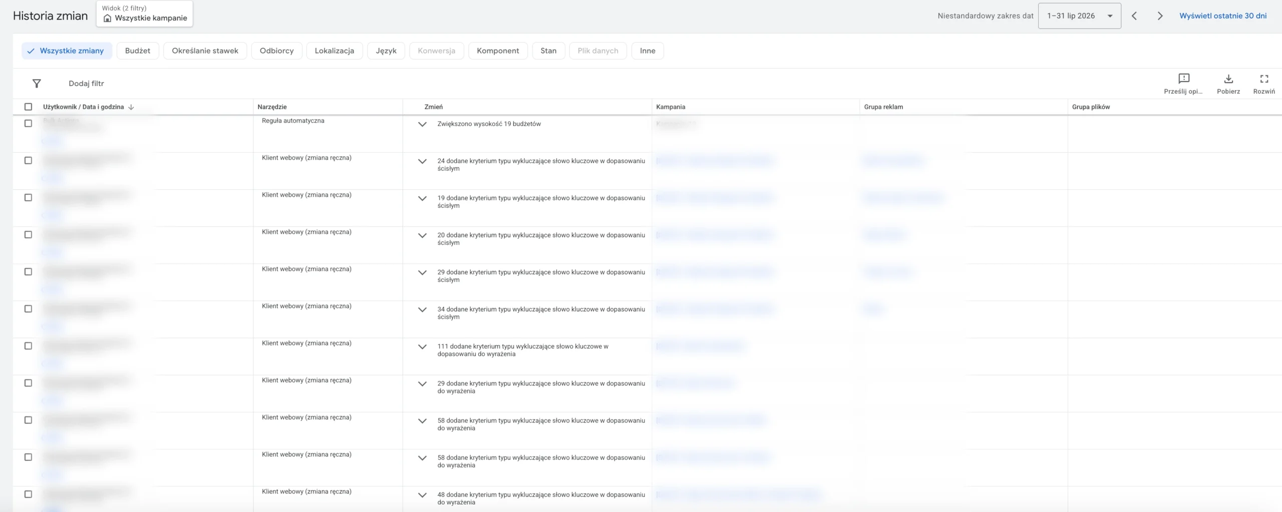Click the Kampania column header

click(x=671, y=107)
